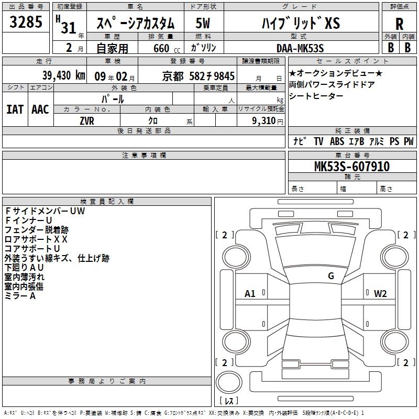The image size is (419, 419).
Task: Select the color number ZVR
Action: (87, 120)
